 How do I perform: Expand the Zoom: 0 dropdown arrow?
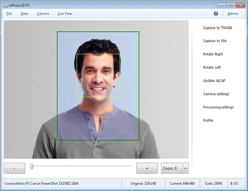pyautogui.click(x=185, y=168)
